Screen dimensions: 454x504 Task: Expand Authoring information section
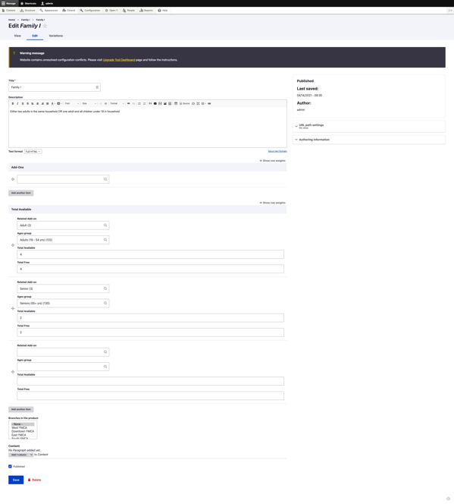[314, 140]
